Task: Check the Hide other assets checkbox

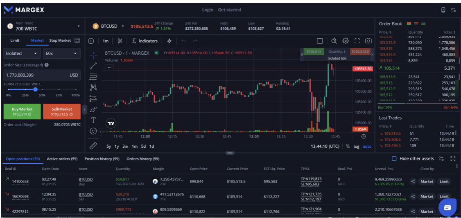Action: point(394,158)
